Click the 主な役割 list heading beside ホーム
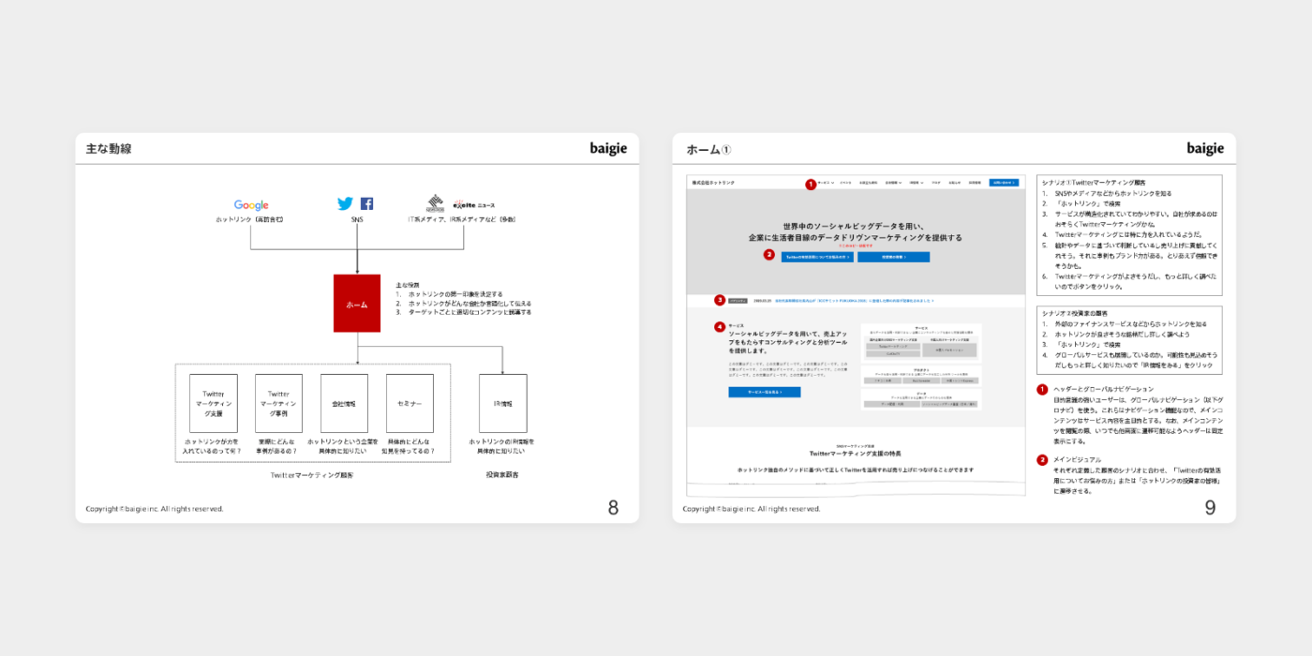Image resolution: width=1312 pixels, height=656 pixels. coord(407,285)
